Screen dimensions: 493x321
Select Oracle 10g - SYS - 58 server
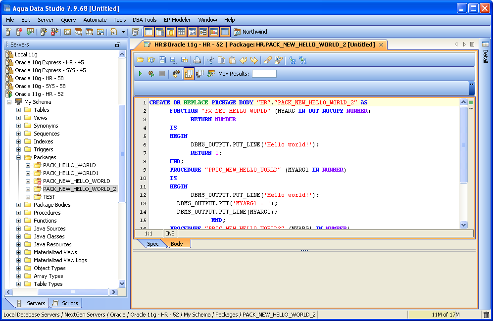39,86
